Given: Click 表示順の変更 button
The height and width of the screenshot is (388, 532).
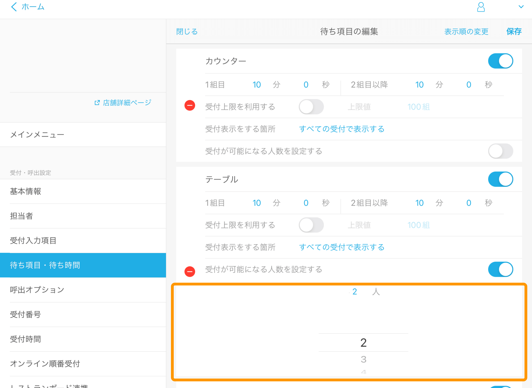Looking at the screenshot, I should pos(466,32).
